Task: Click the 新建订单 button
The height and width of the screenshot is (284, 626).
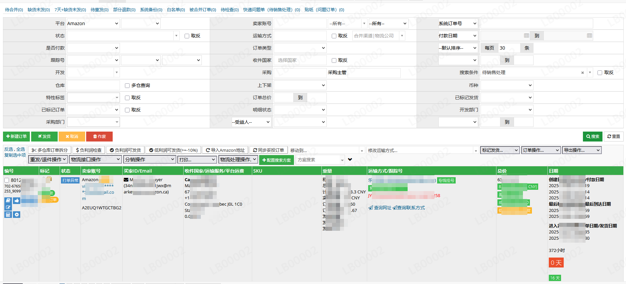Action: pyautogui.click(x=17, y=137)
